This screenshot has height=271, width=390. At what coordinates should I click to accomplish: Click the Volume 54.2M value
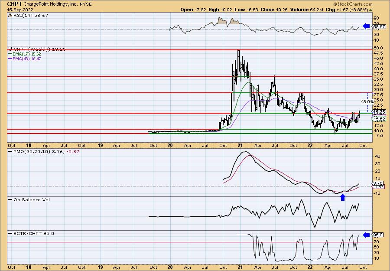[x=306, y=10]
